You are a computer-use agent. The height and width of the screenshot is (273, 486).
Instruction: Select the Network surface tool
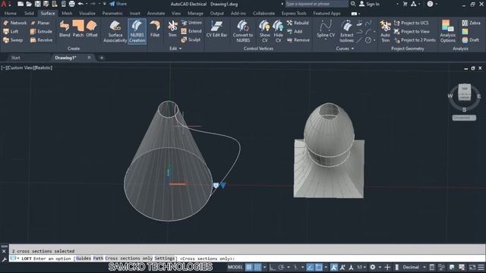[x=14, y=23]
